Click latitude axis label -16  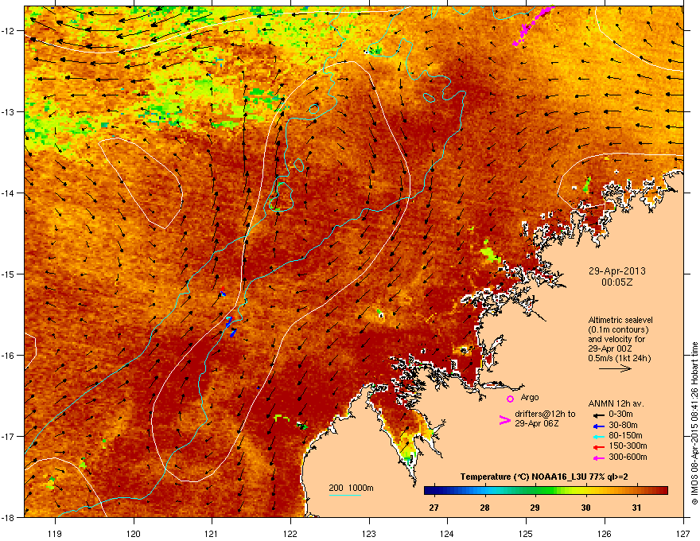8,356
